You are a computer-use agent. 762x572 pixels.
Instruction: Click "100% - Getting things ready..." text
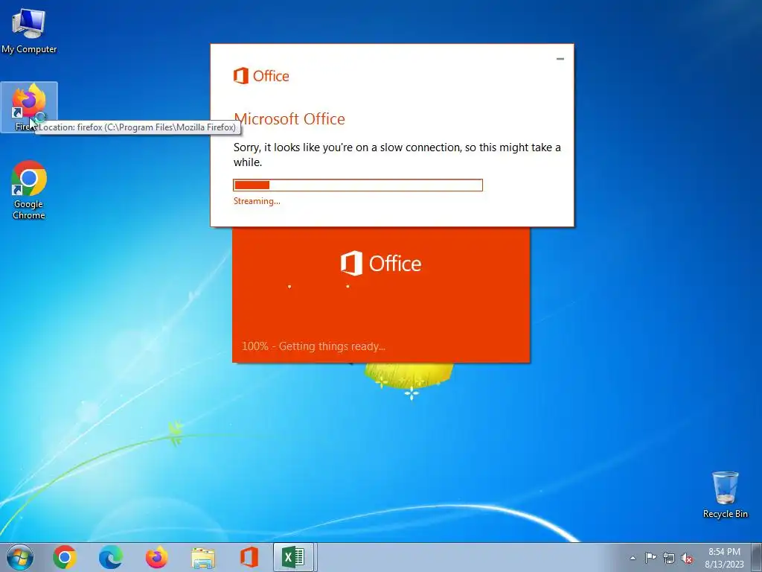313,346
